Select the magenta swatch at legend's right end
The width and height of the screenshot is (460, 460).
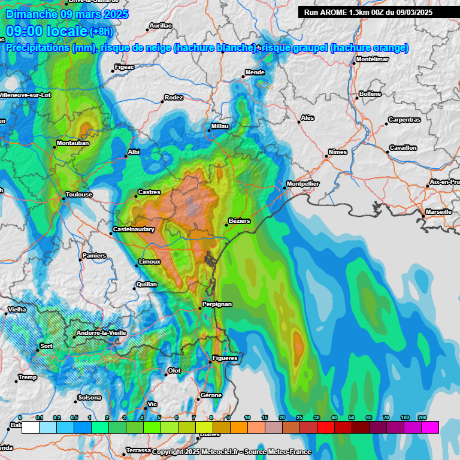[429, 427]
